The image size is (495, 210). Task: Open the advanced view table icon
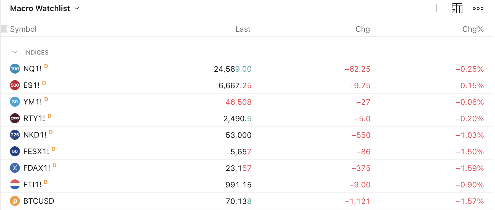[x=457, y=8]
